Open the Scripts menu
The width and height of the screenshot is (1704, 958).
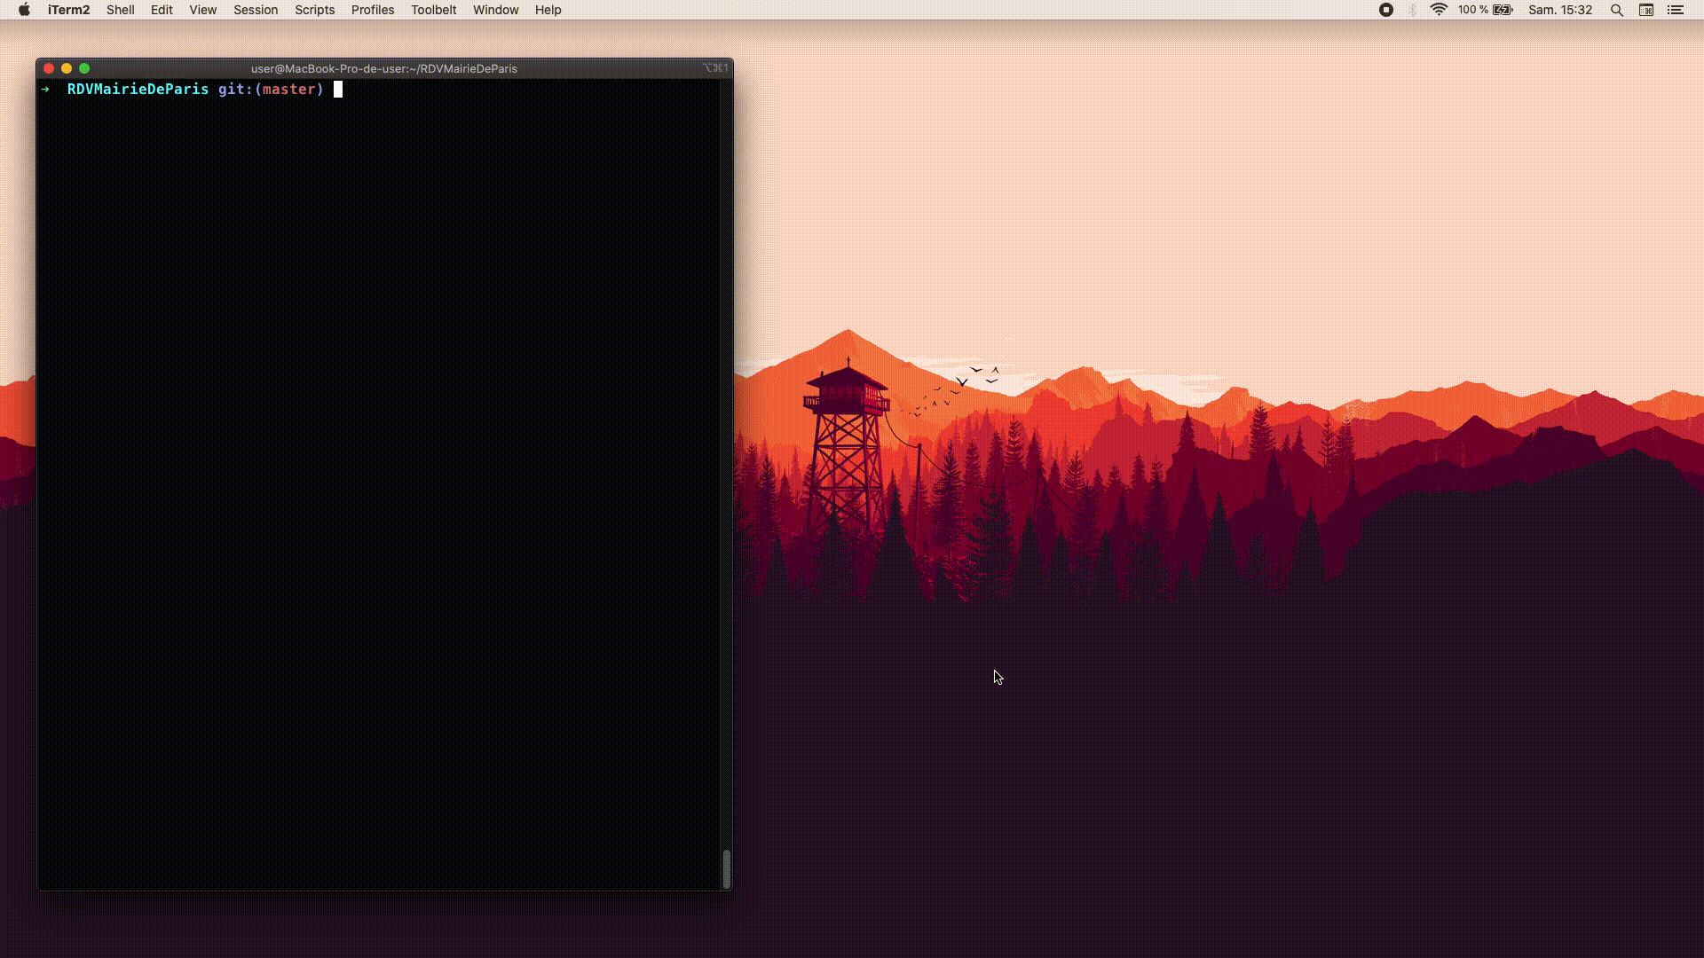314,10
